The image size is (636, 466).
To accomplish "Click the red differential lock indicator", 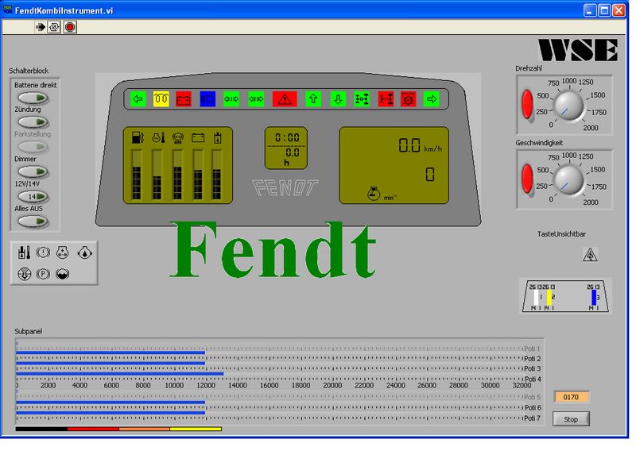I will [386, 98].
